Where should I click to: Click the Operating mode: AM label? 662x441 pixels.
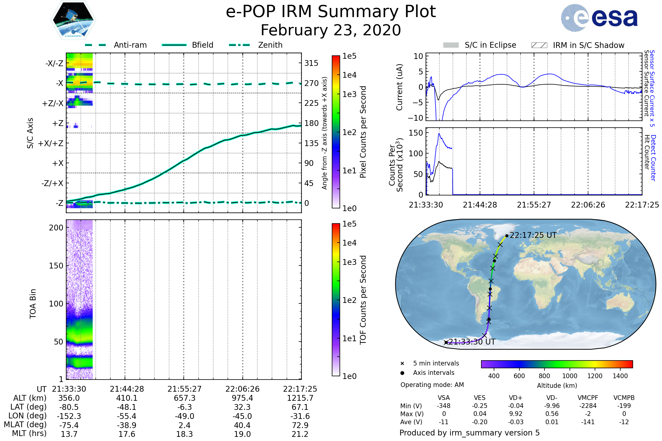click(432, 385)
